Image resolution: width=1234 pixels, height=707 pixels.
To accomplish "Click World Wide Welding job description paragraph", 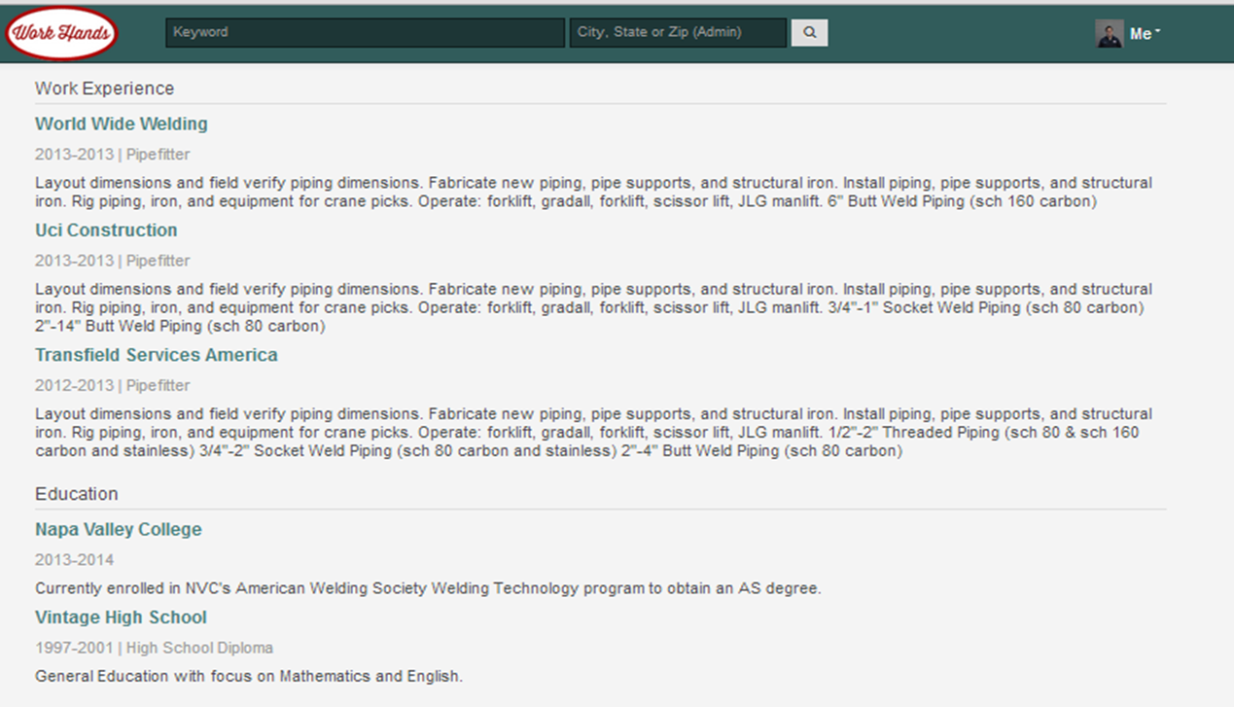I will 593,193.
